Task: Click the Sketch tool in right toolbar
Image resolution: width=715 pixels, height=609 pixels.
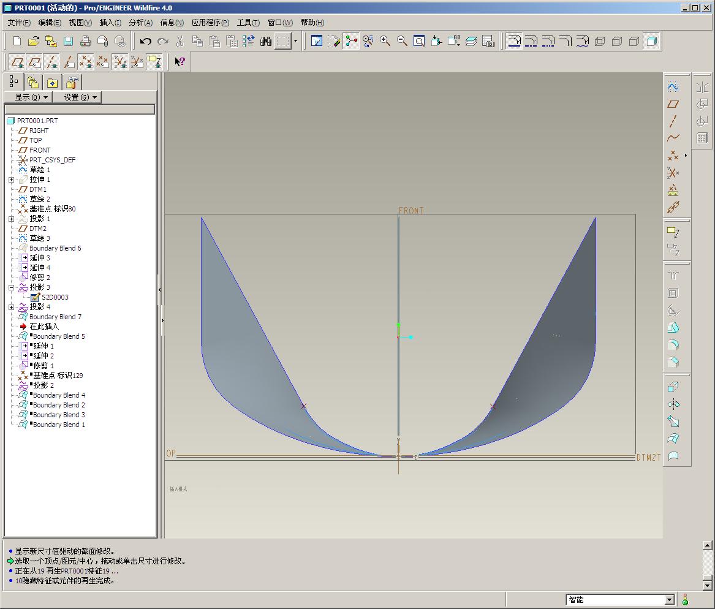Action: pyautogui.click(x=673, y=87)
